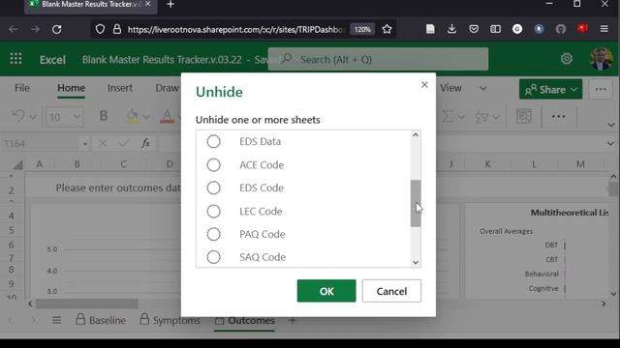Switch to the Symptoms sheet tab
This screenshot has width=620, height=348.
click(x=170, y=320)
